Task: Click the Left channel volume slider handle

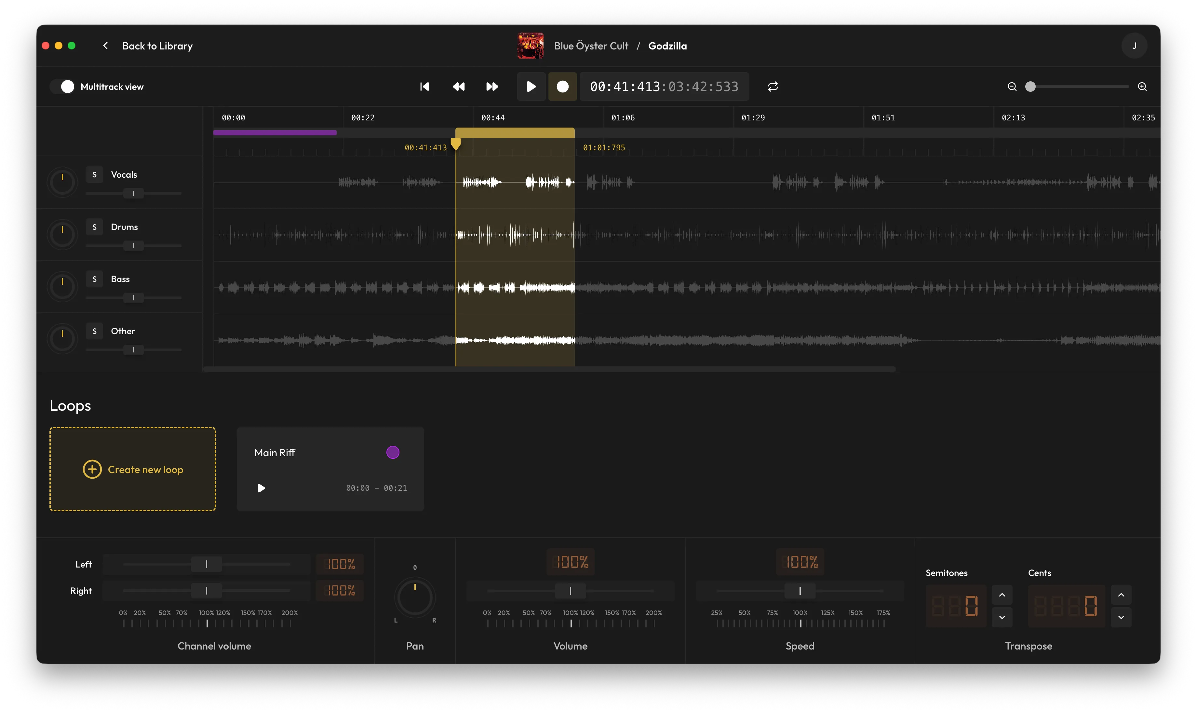Action: click(206, 564)
